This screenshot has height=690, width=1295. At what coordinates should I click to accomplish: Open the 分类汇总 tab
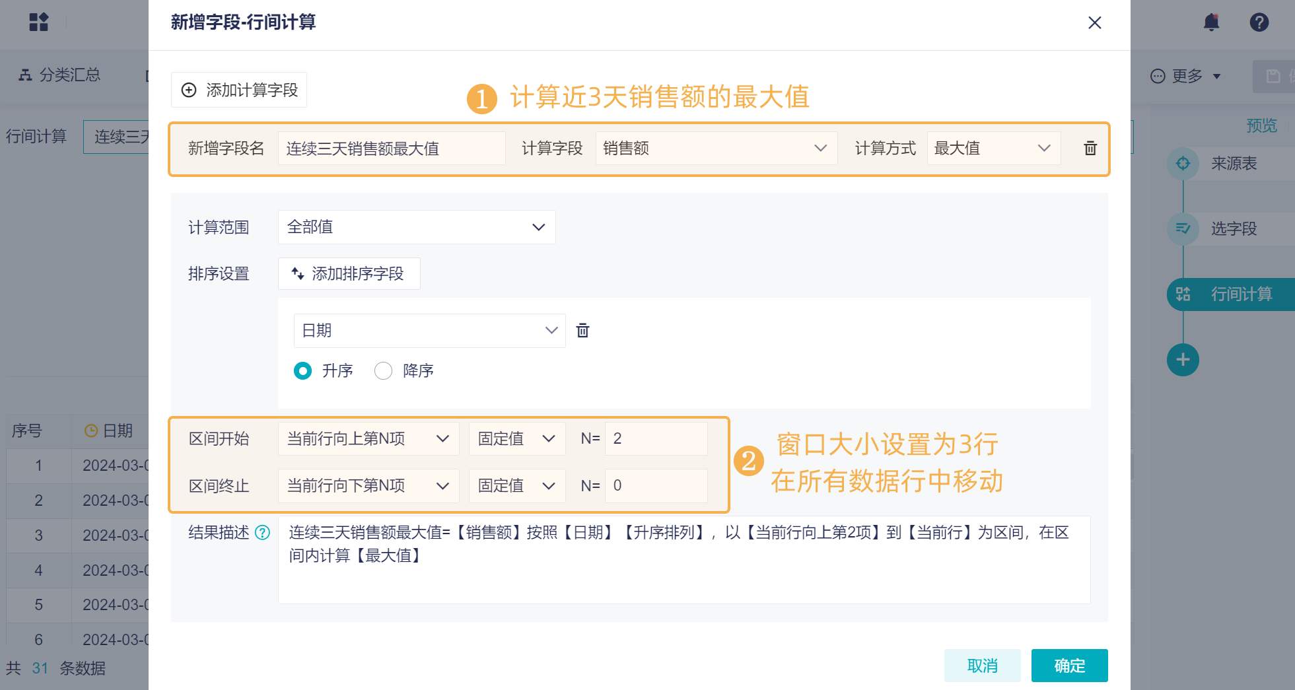click(x=60, y=75)
